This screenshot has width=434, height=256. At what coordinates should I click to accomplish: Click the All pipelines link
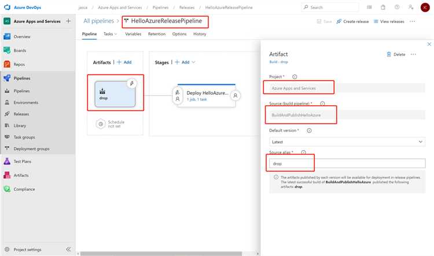coord(98,21)
